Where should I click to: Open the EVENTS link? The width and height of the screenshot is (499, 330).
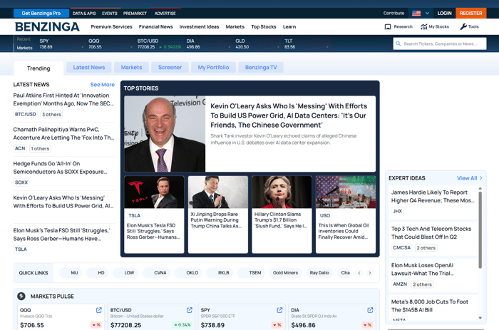coord(110,14)
